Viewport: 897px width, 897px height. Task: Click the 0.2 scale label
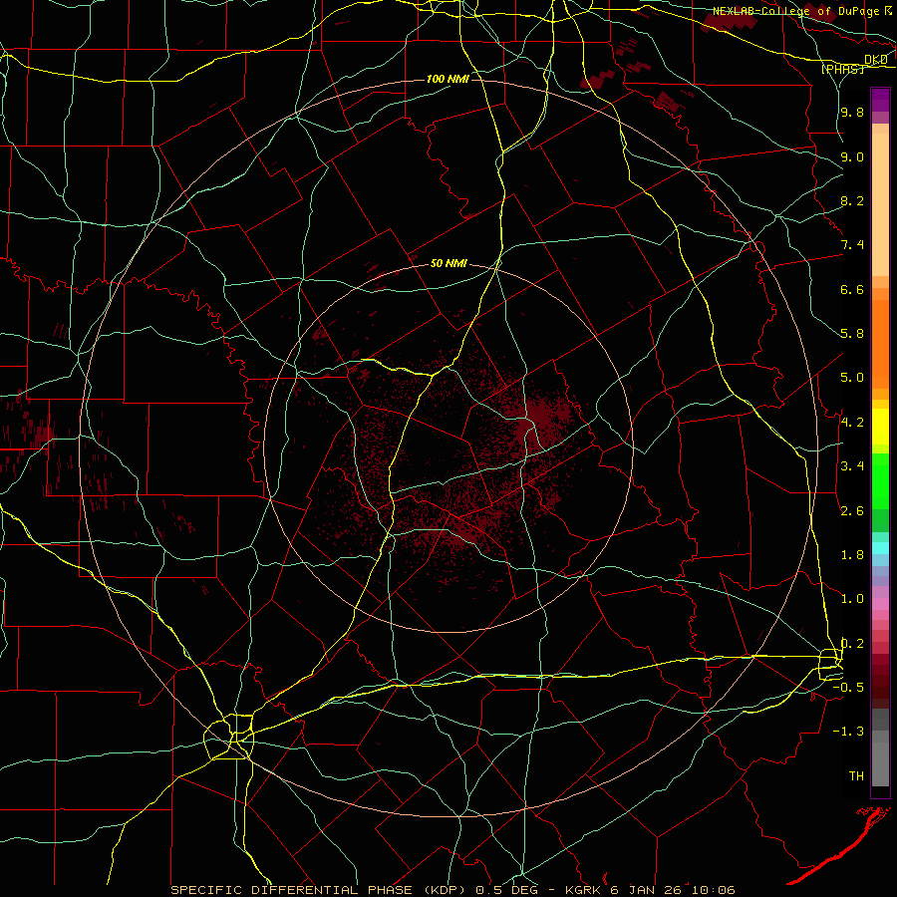pos(852,644)
